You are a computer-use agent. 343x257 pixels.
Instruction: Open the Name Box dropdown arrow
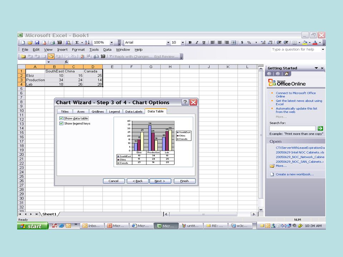tap(49, 62)
